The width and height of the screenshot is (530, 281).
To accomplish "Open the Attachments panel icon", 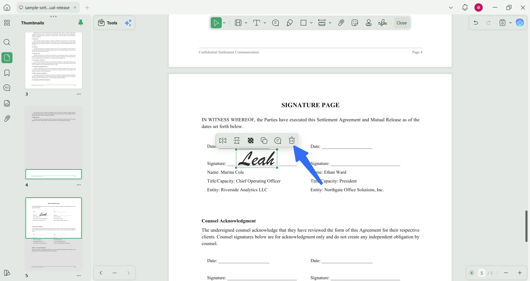I will coord(7,119).
